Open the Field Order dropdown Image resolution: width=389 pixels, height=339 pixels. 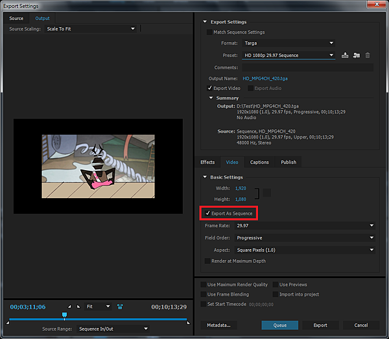[305, 237]
